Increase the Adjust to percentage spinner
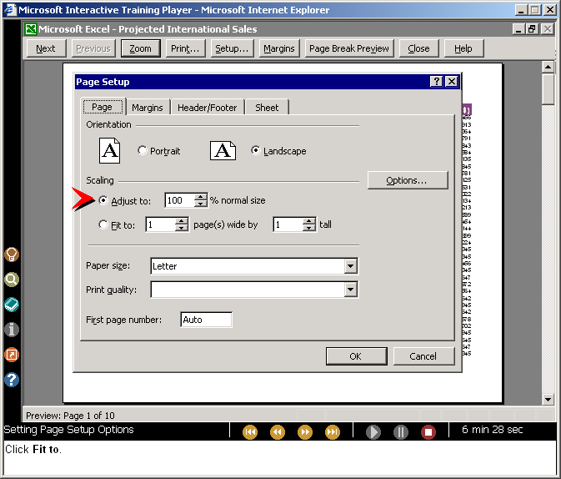The image size is (561, 479). click(x=201, y=197)
